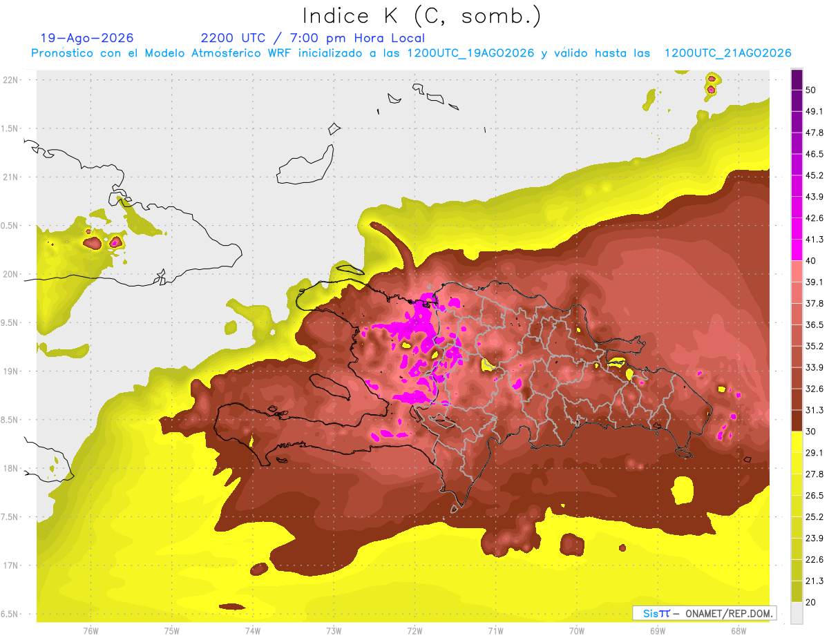Image resolution: width=829 pixels, height=640 pixels.
Task: Click the '19N' latitude label
Action: [x=10, y=371]
